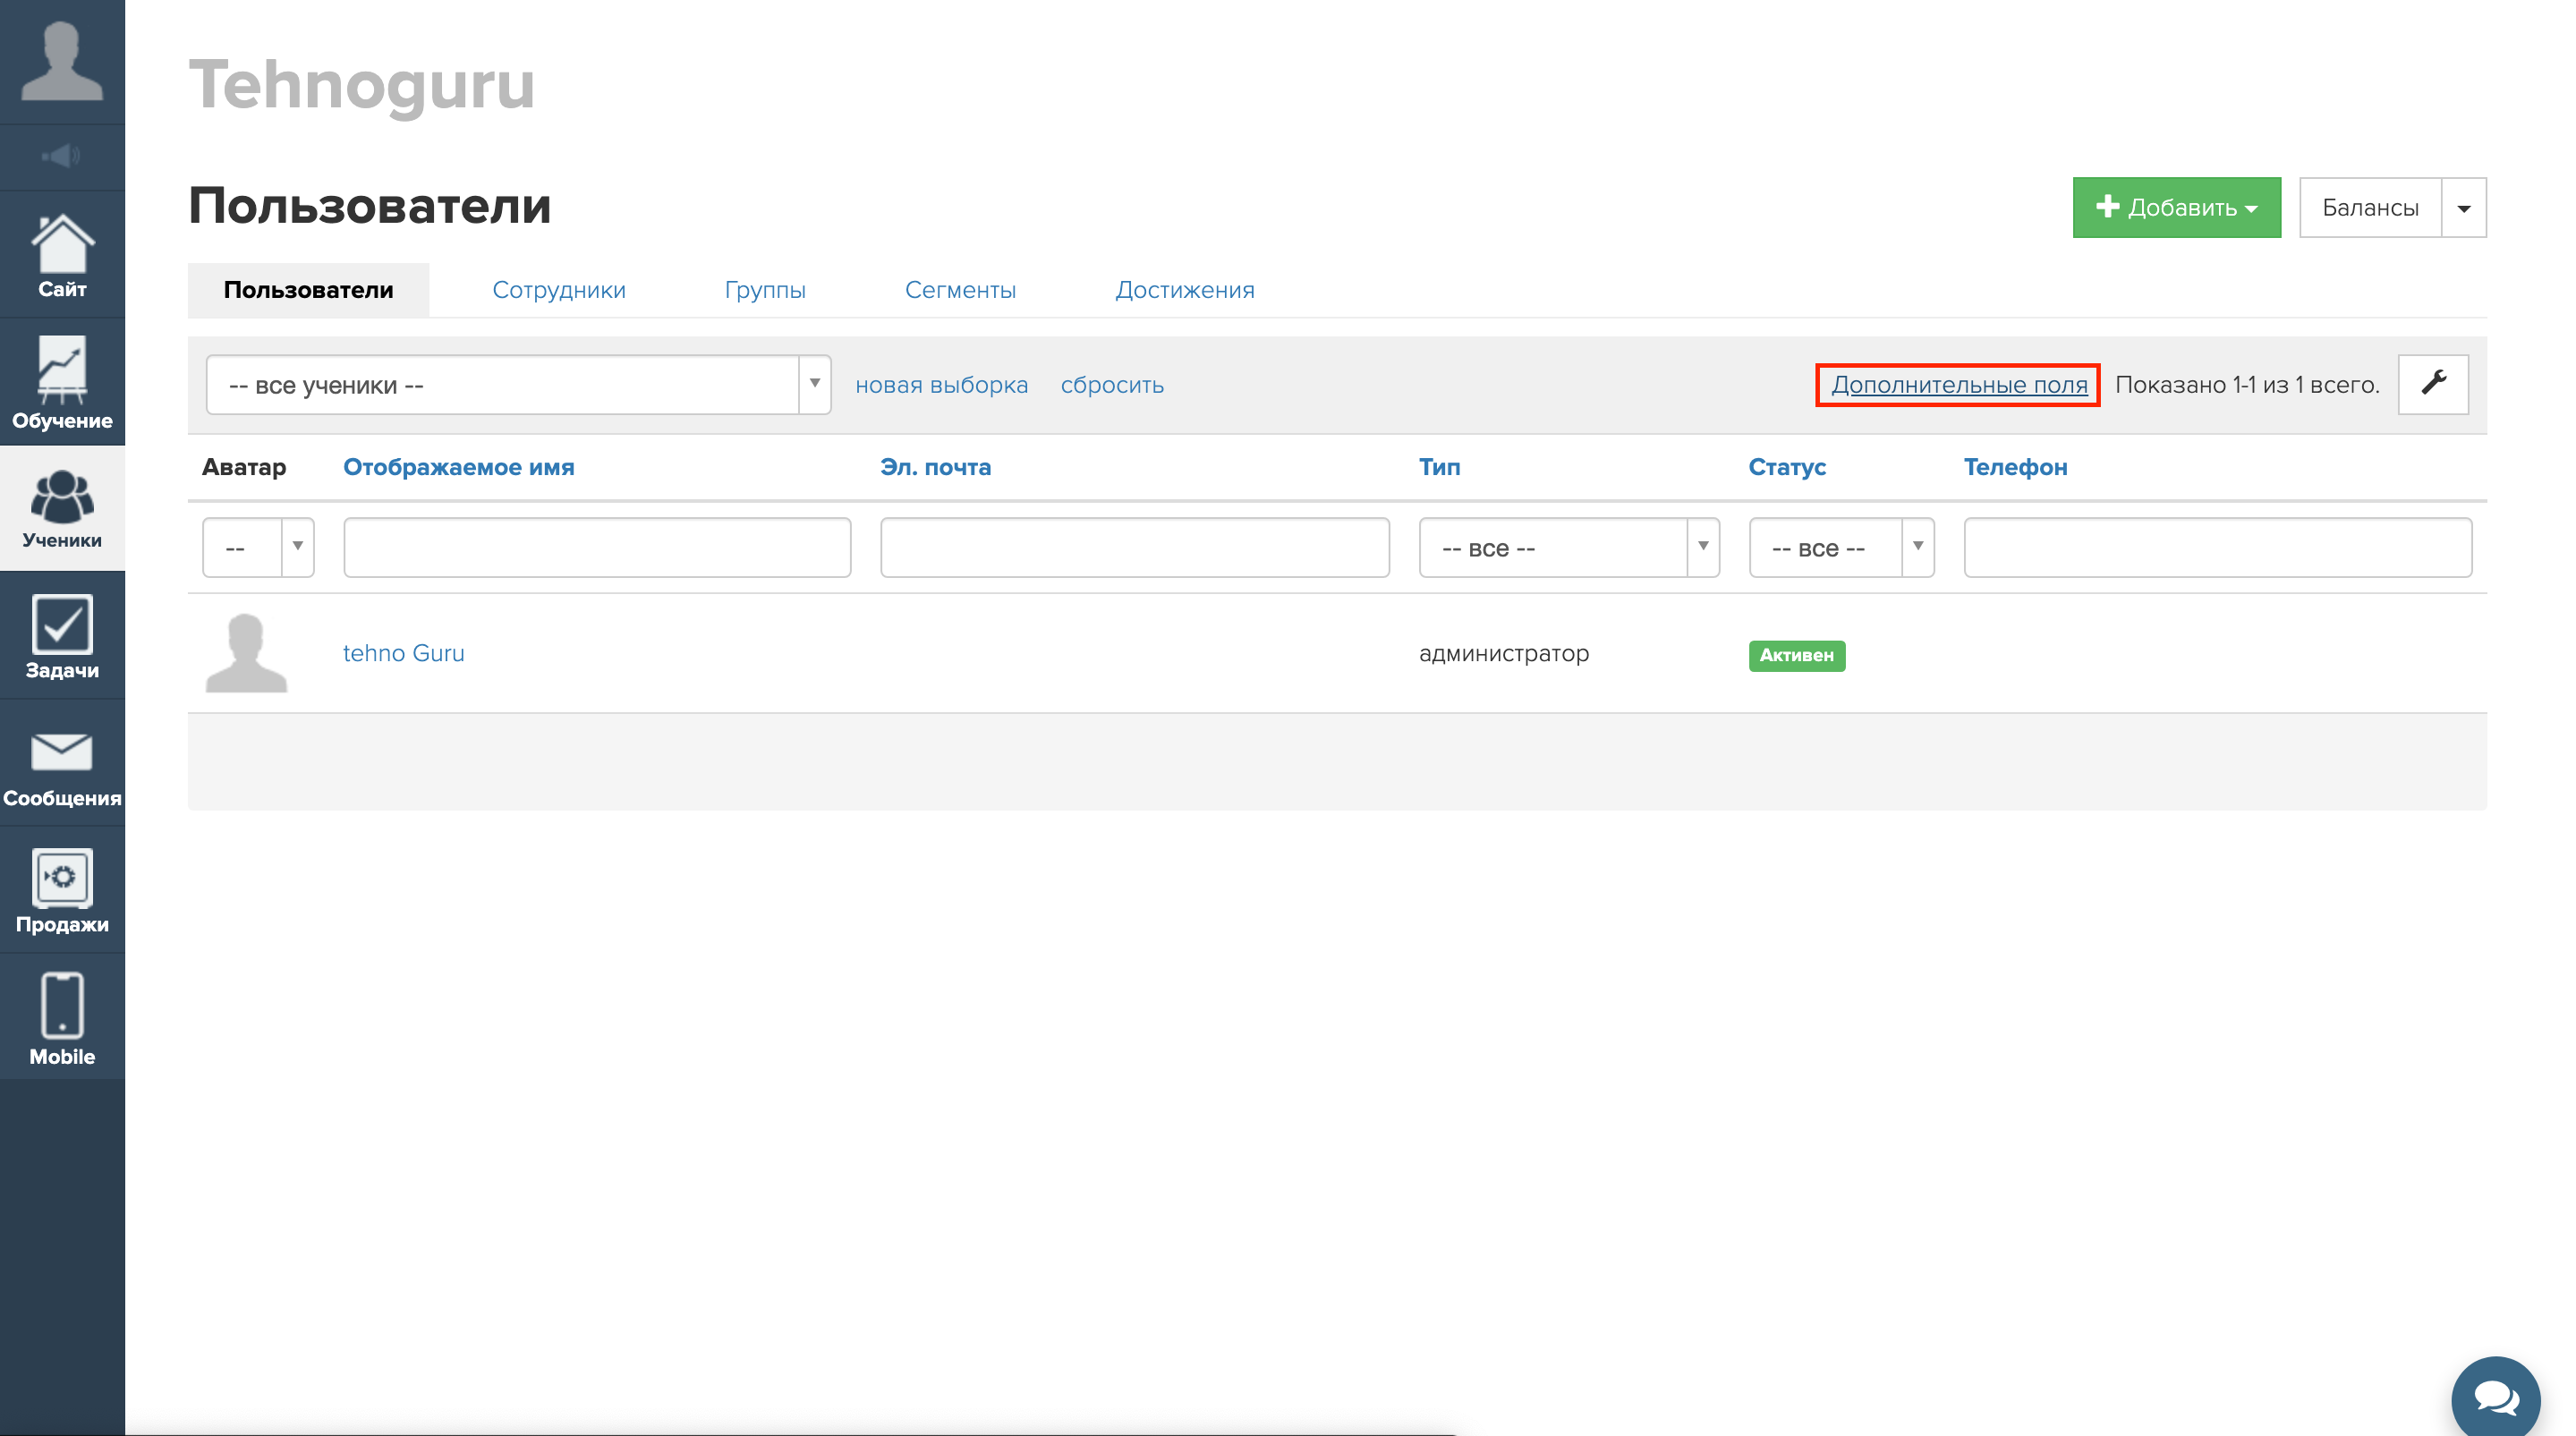The image size is (2576, 1436).
Task: Click the green Добавить button
Action: pyautogui.click(x=2176, y=208)
